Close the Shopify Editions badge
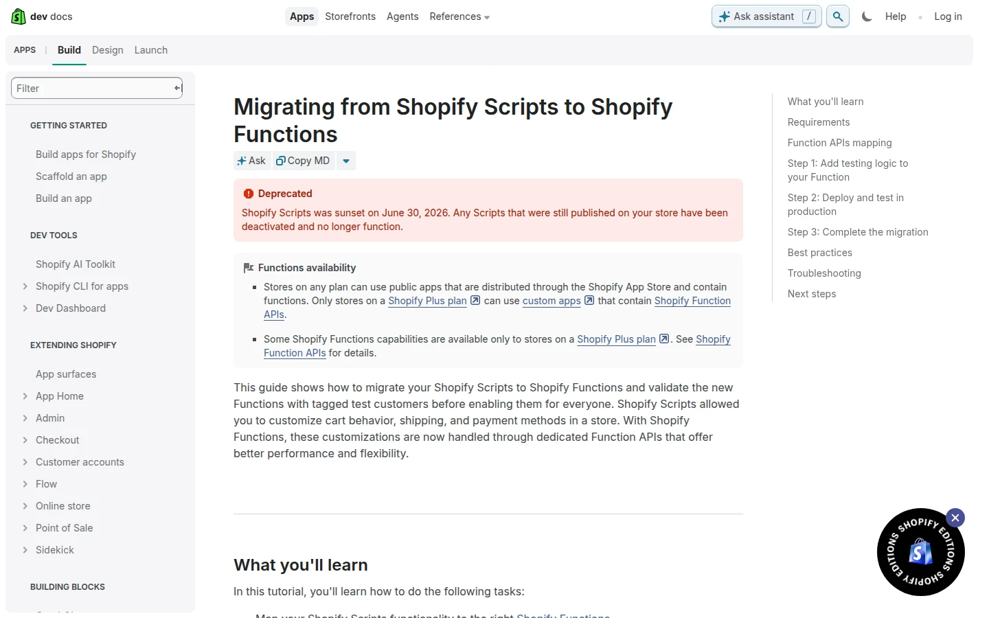 [x=955, y=518]
